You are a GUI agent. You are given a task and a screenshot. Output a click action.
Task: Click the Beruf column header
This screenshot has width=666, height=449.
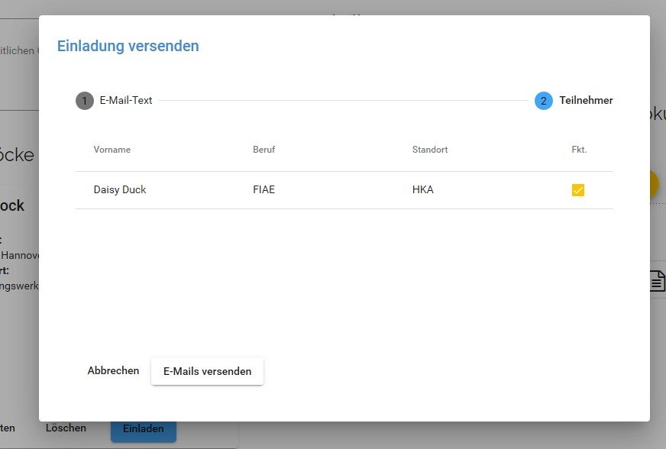(263, 150)
